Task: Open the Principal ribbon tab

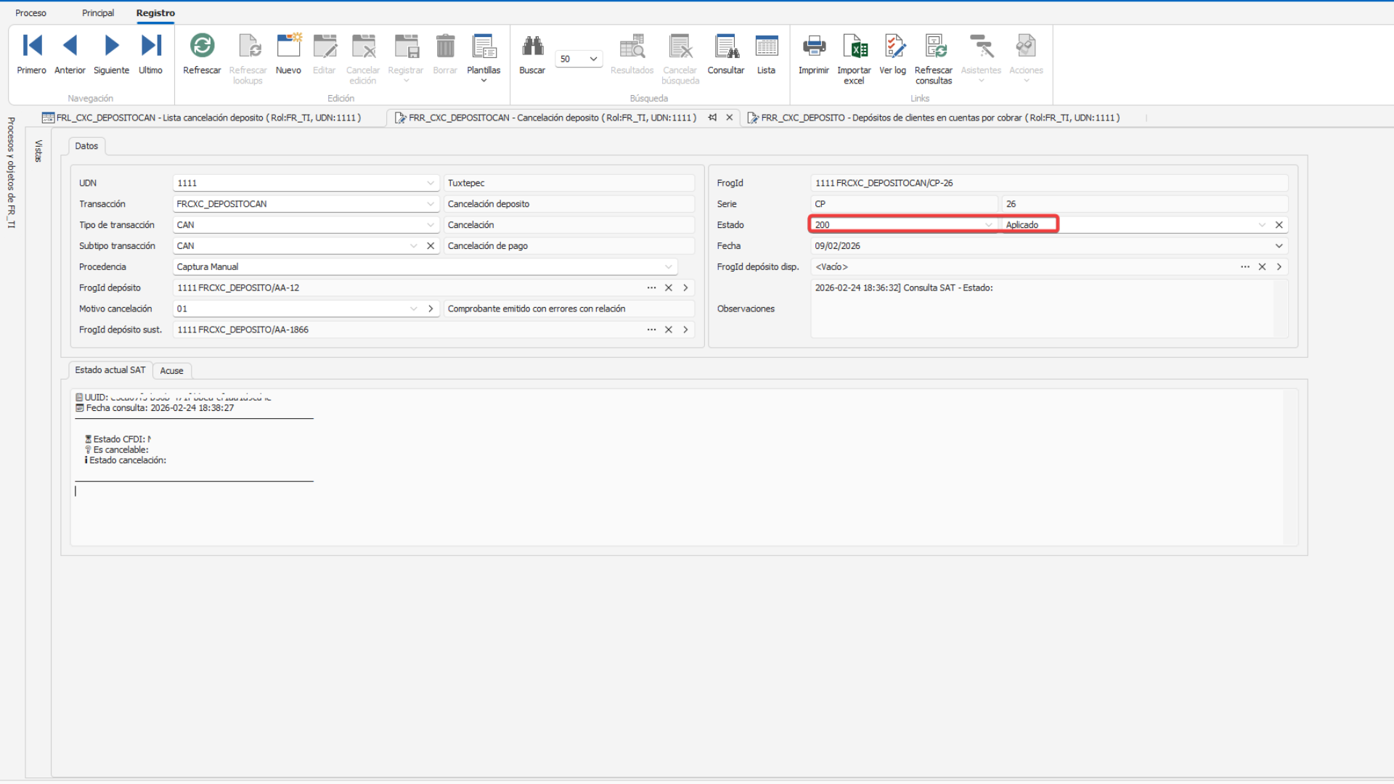Action: point(98,13)
